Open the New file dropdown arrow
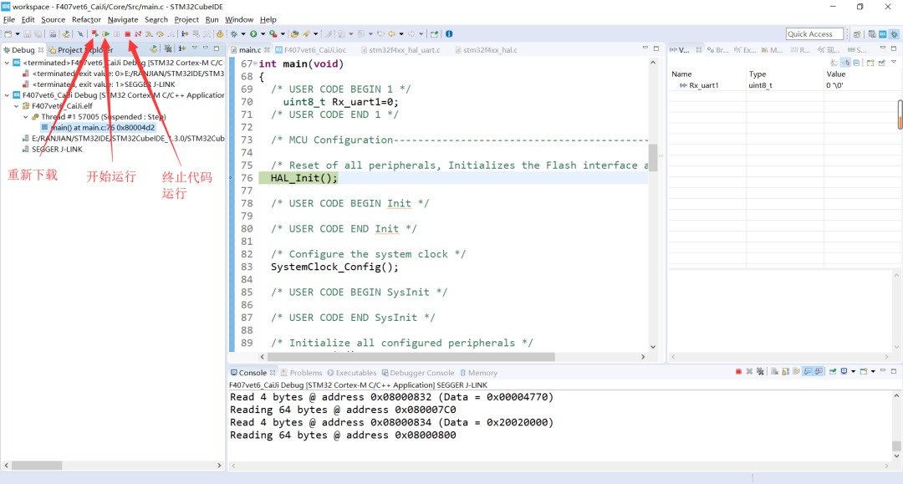The height and width of the screenshot is (484, 903). click(18, 34)
